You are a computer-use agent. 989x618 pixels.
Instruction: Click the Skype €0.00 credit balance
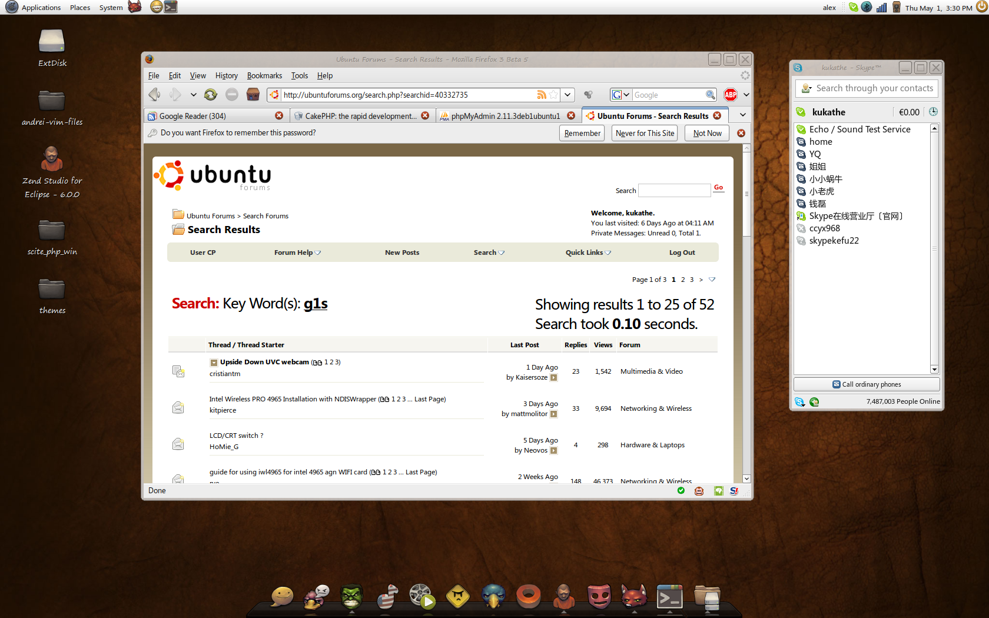pyautogui.click(x=909, y=112)
